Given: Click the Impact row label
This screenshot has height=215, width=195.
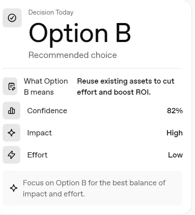Looking at the screenshot, I should pyautogui.click(x=39, y=133).
